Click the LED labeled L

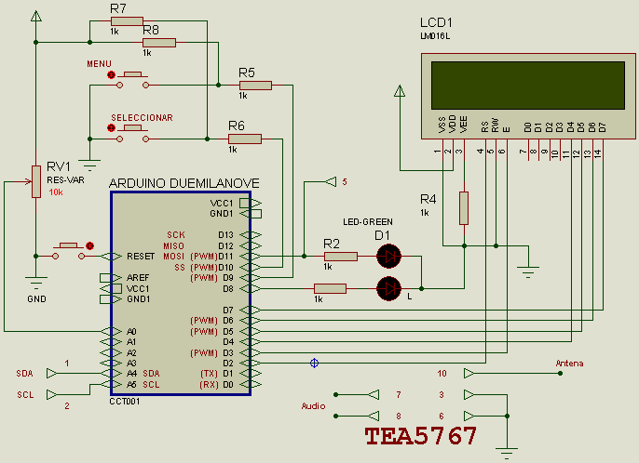388,288
